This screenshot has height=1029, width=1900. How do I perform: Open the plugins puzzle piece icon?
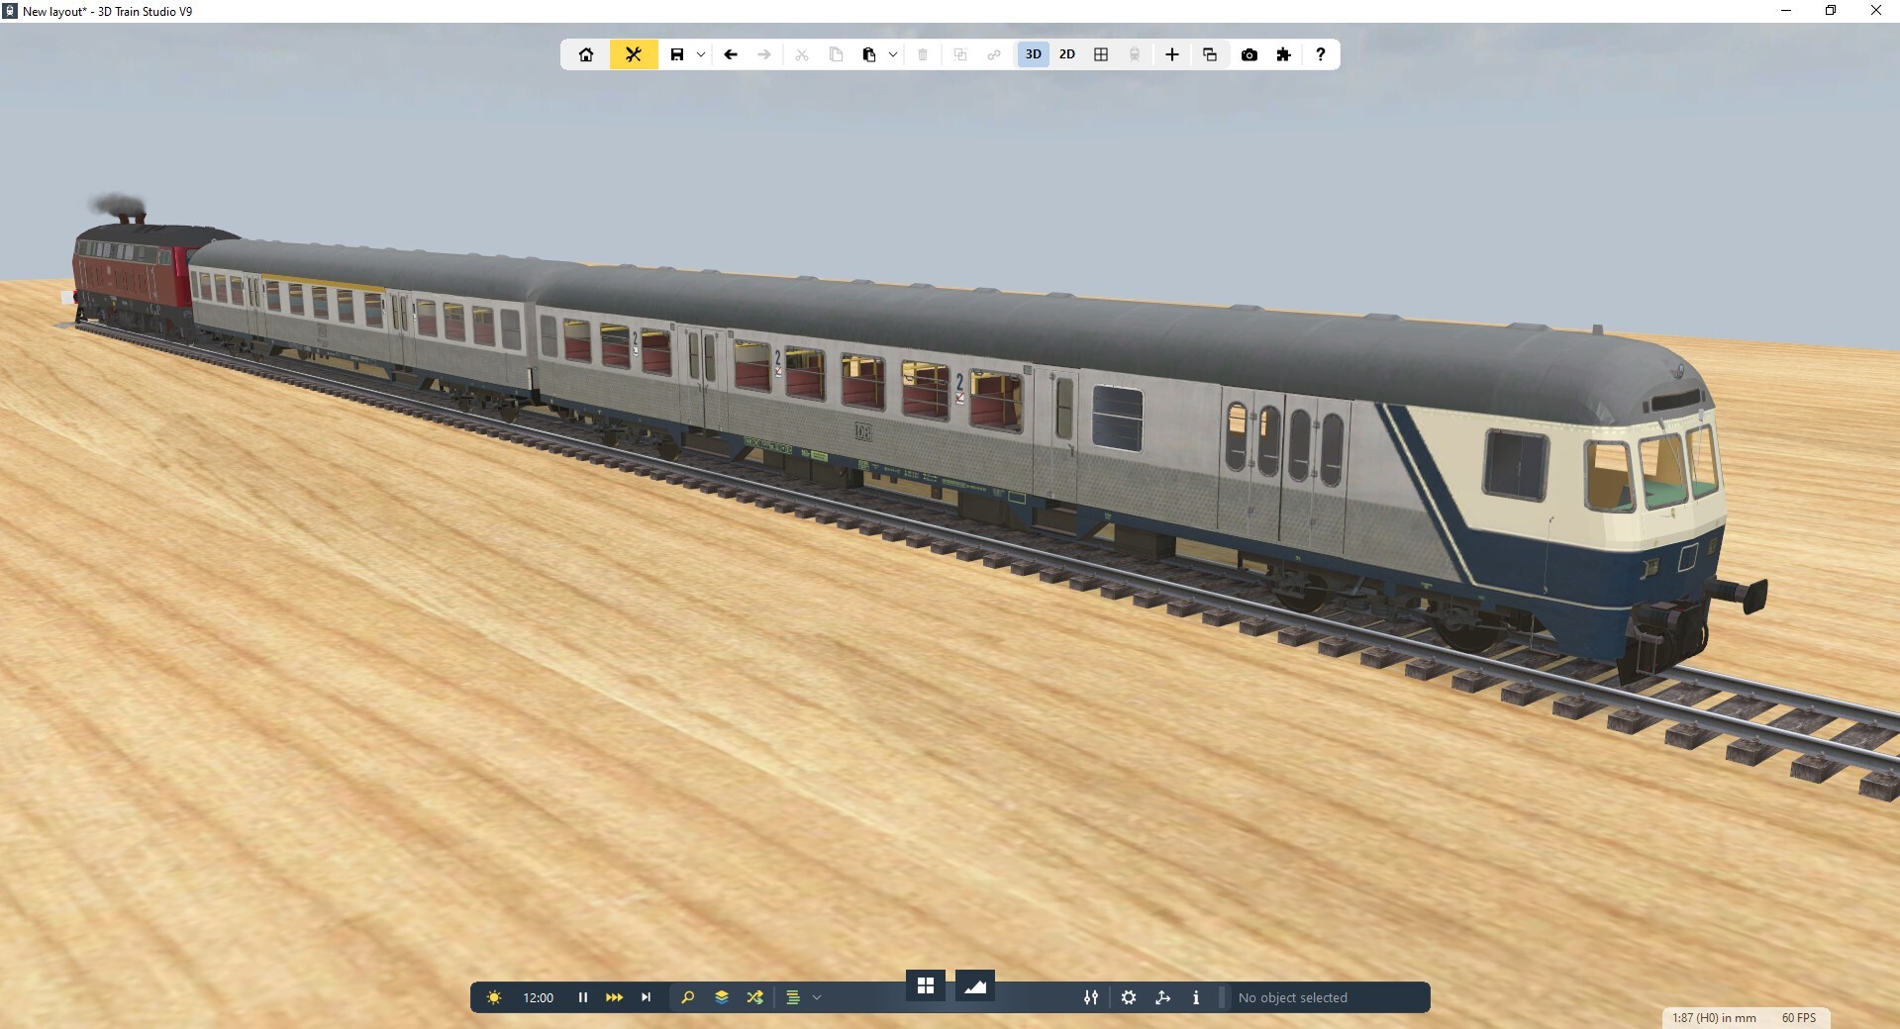[1284, 54]
